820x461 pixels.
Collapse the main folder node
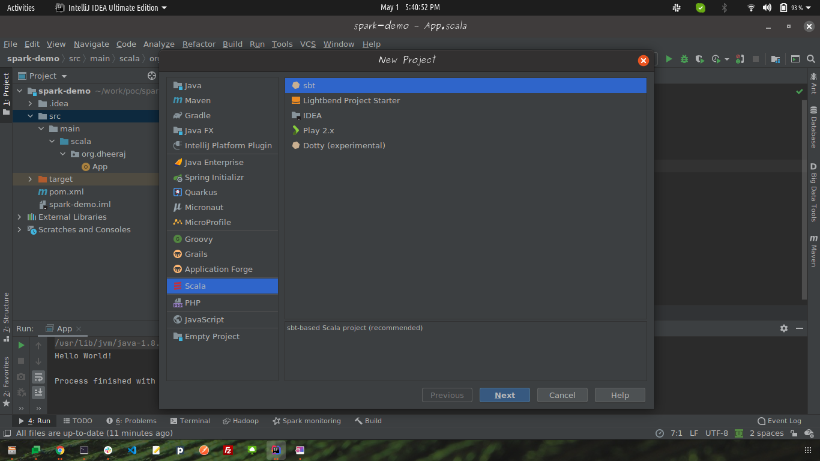click(x=41, y=129)
